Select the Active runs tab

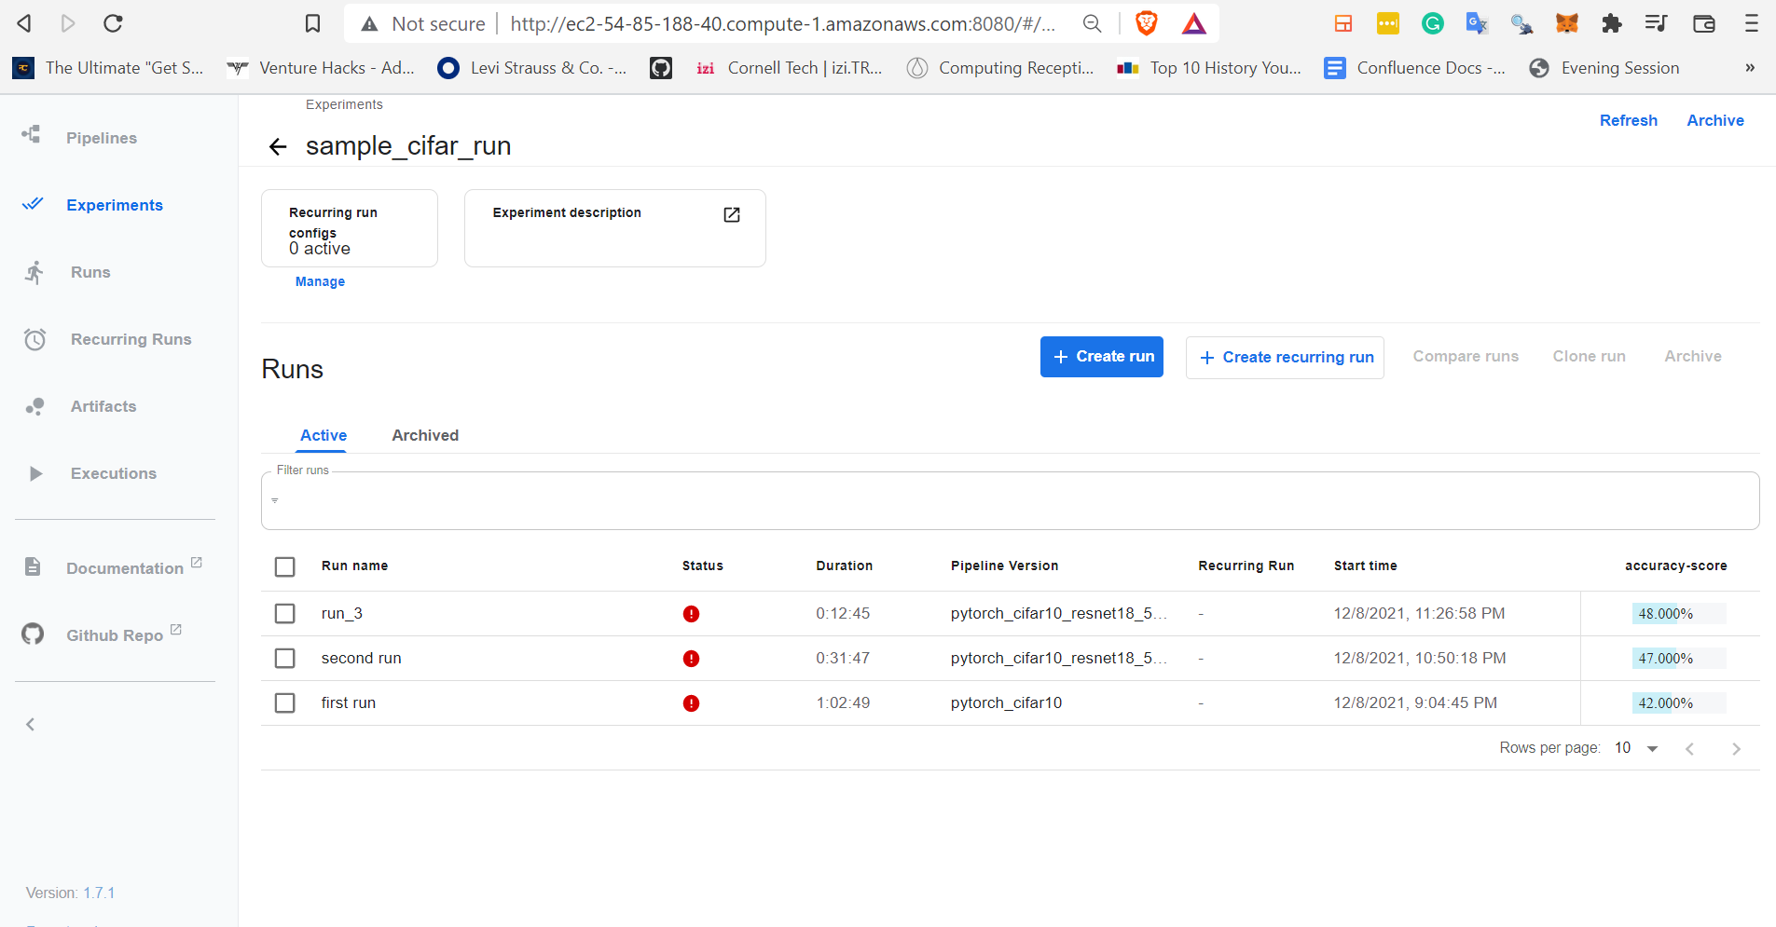(323, 435)
